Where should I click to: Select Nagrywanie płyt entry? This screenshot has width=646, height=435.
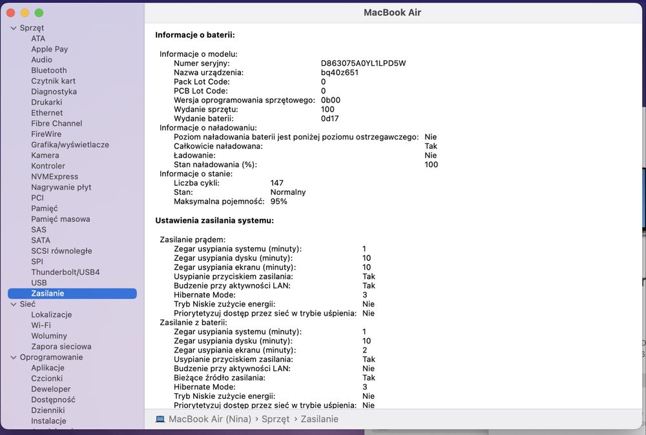[61, 187]
